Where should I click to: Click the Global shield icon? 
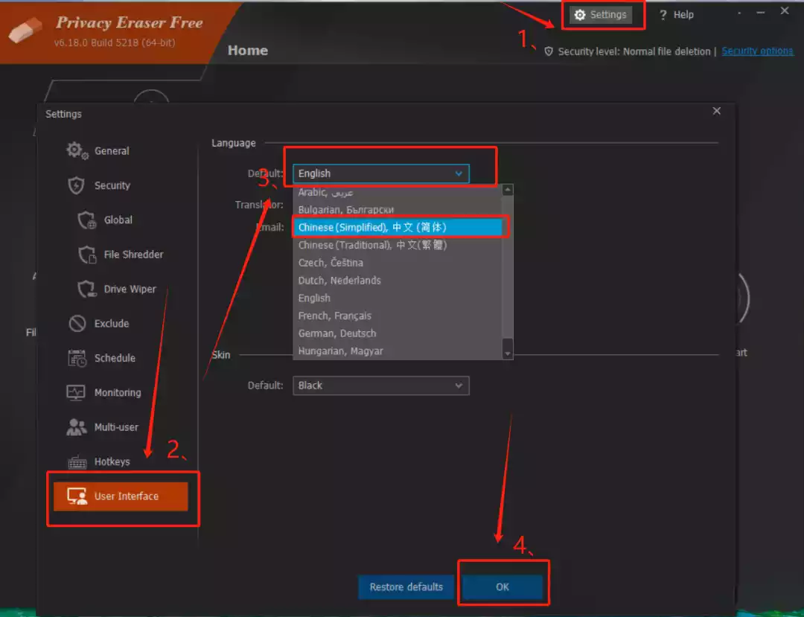coord(86,220)
